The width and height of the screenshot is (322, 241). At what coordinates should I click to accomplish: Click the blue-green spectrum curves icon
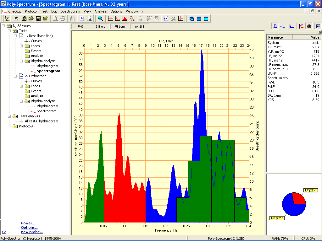coord(282,26)
